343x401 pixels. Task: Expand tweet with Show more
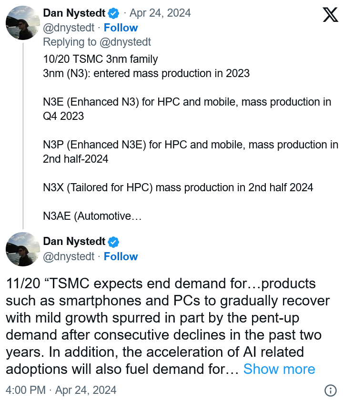pos(279,369)
